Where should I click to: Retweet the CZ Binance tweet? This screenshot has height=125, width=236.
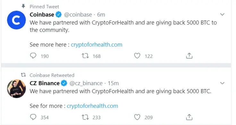pyautogui.click(x=85, y=117)
